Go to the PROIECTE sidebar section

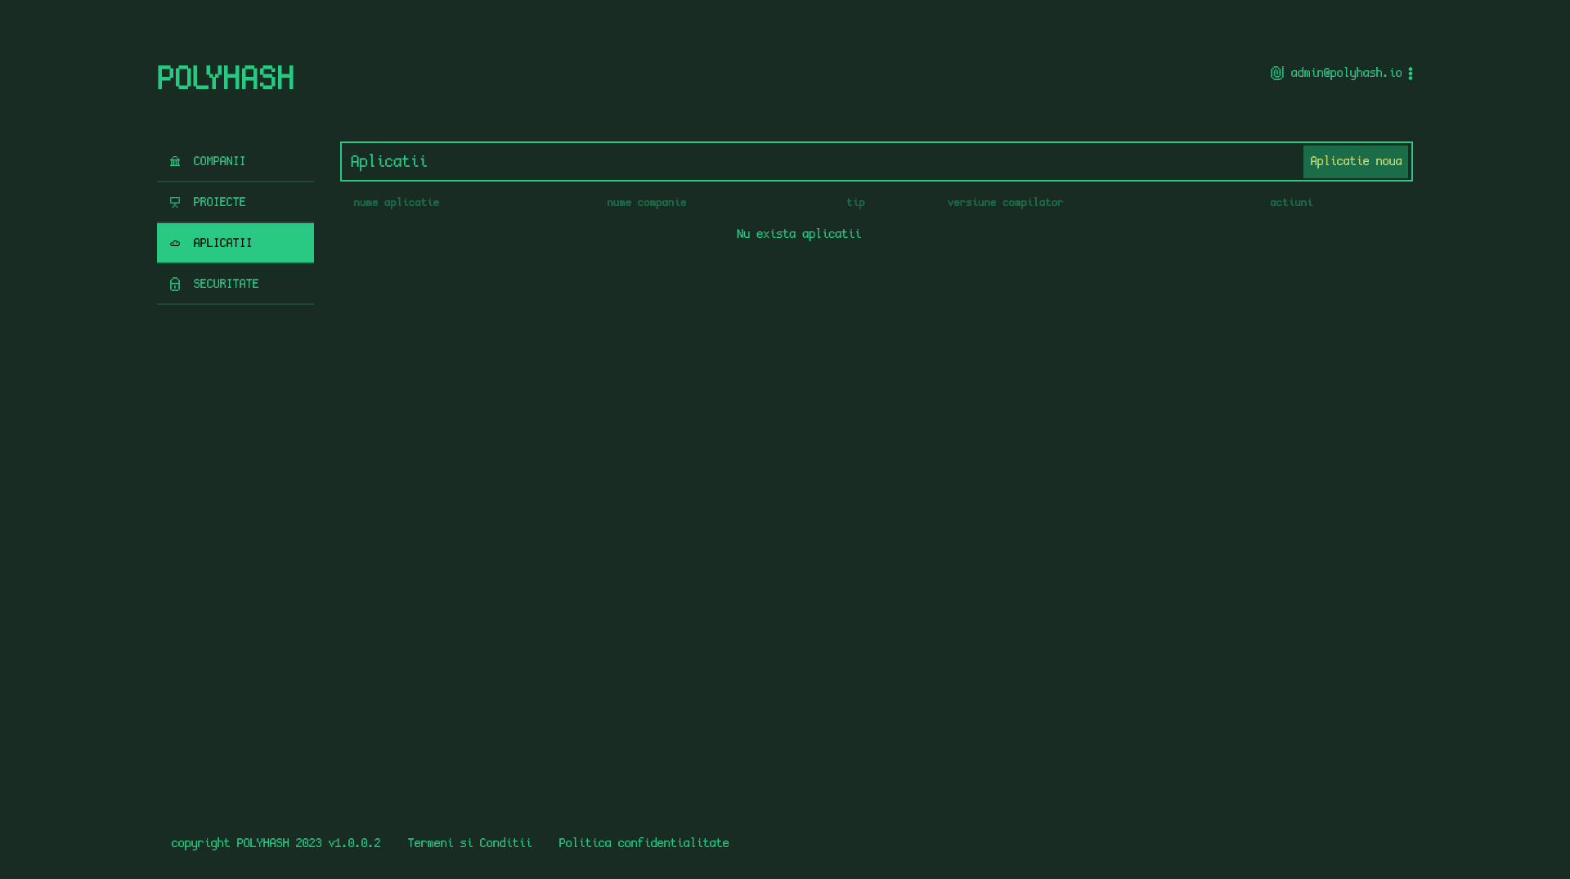coord(219,202)
